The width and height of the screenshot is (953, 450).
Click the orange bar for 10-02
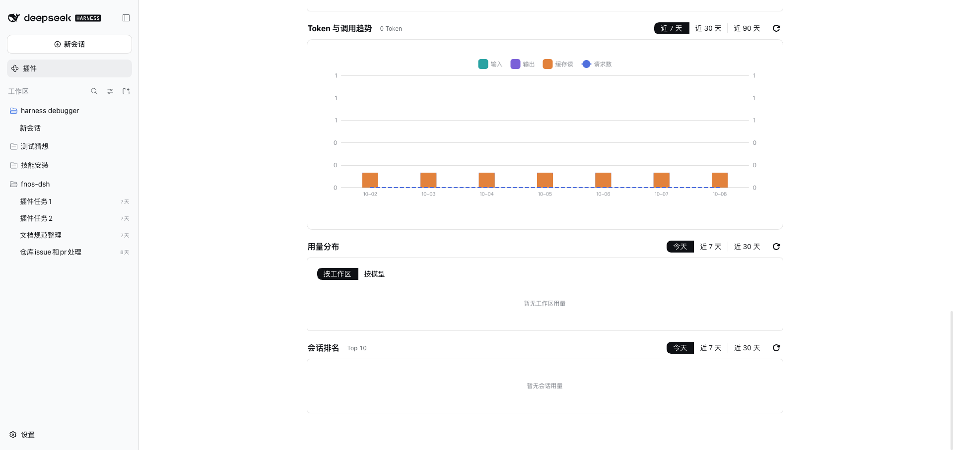pyautogui.click(x=370, y=180)
